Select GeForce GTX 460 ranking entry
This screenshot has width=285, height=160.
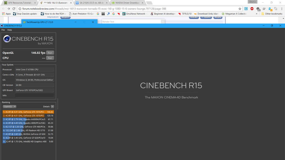28,127
